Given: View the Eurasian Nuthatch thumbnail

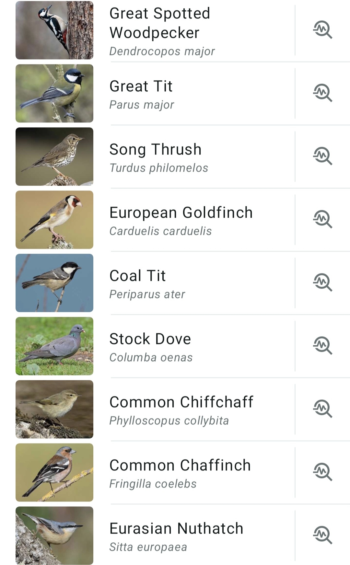Looking at the screenshot, I should point(54,536).
